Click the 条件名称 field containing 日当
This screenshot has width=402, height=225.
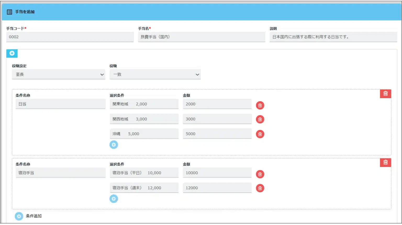pyautogui.click(x=60, y=104)
